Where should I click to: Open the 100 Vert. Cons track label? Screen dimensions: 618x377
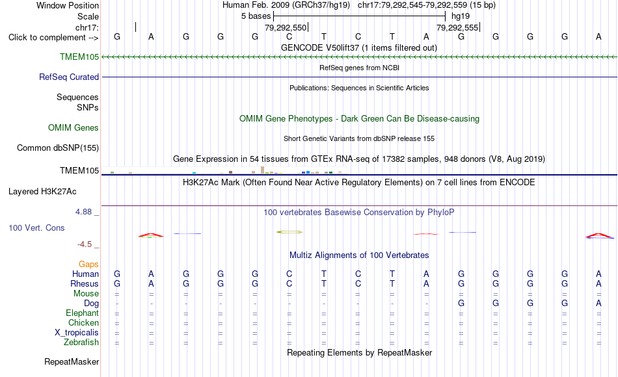coord(36,227)
